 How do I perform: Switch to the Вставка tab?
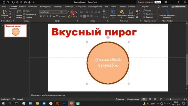[22, 7]
